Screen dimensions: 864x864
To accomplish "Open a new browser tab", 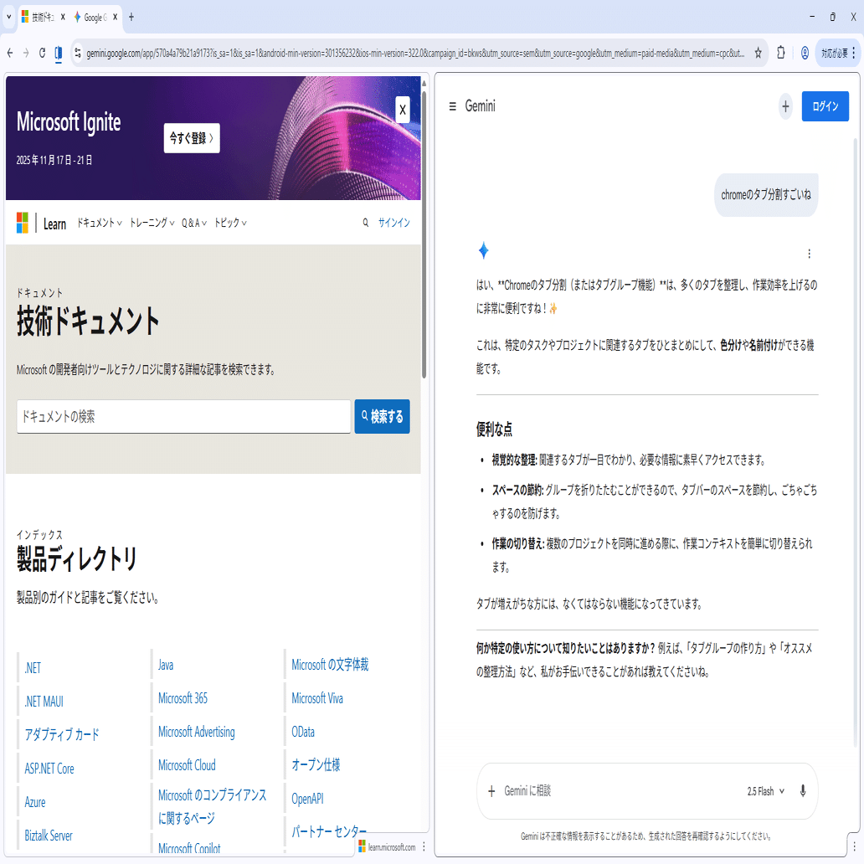I will pyautogui.click(x=131, y=17).
